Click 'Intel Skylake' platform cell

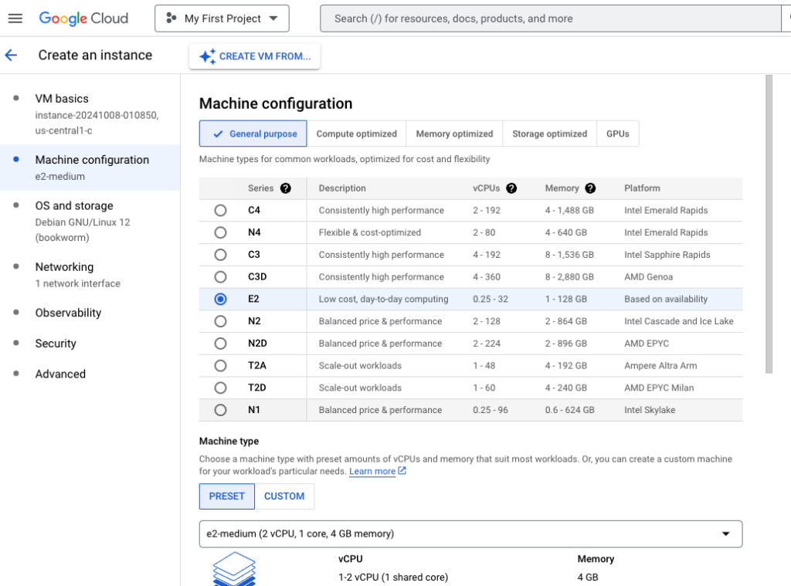click(x=649, y=410)
